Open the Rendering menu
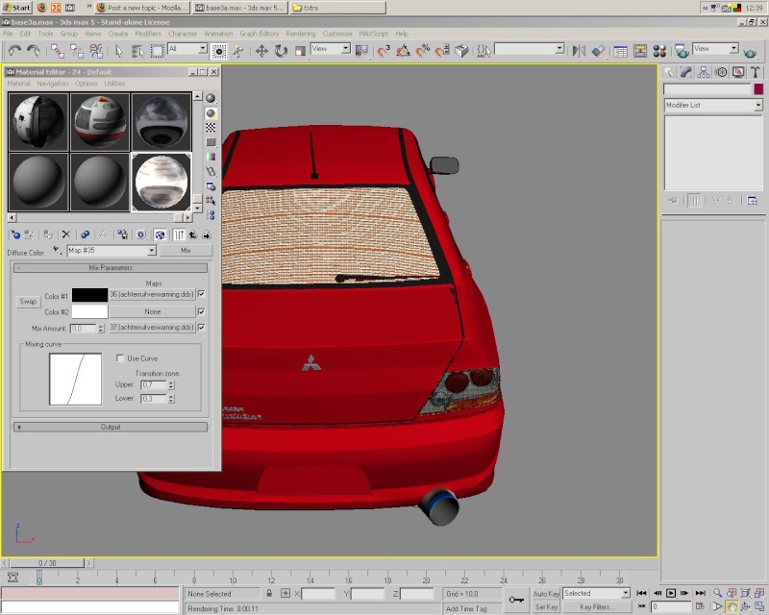The height and width of the screenshot is (615, 769). click(x=301, y=34)
